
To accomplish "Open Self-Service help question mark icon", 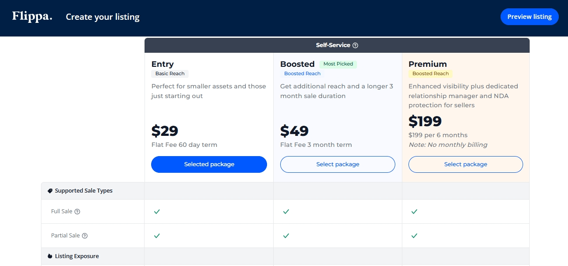I will [356, 45].
